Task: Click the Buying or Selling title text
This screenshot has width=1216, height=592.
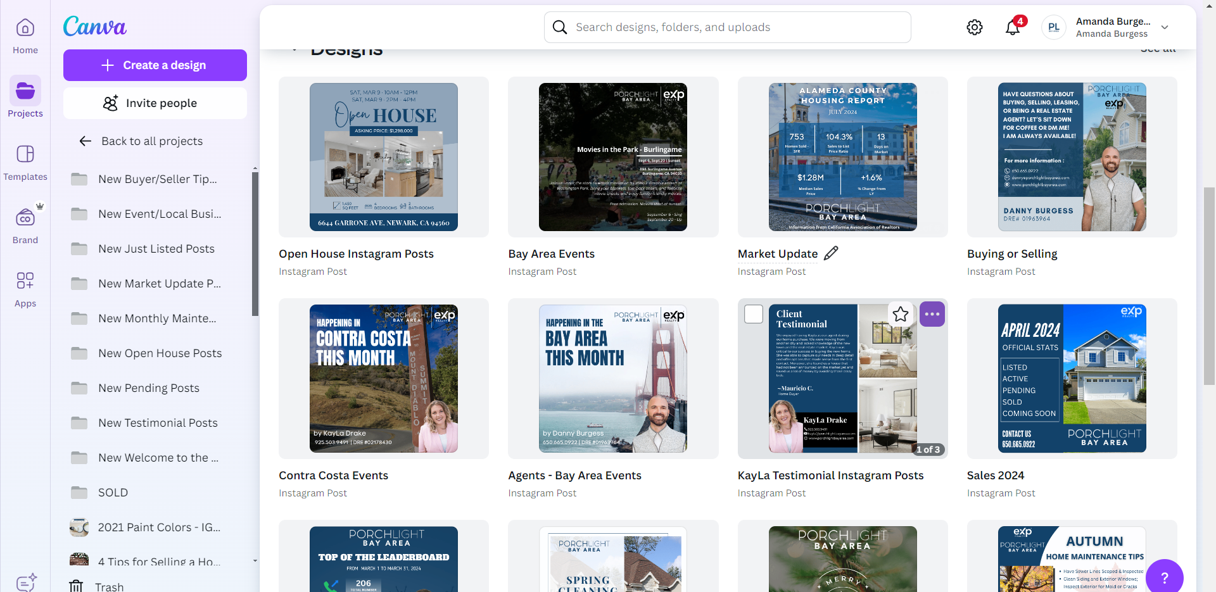Action: pos(1012,254)
